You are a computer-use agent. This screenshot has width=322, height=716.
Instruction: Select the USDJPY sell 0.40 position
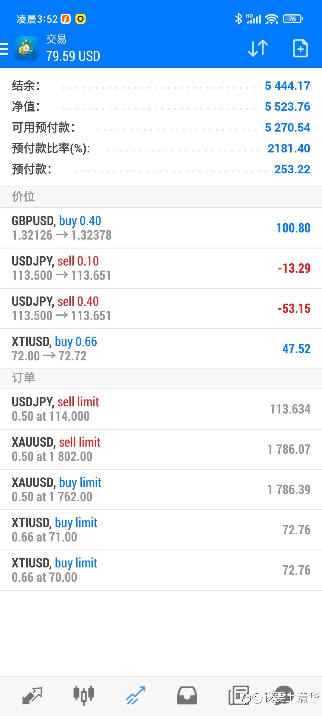[161, 309]
